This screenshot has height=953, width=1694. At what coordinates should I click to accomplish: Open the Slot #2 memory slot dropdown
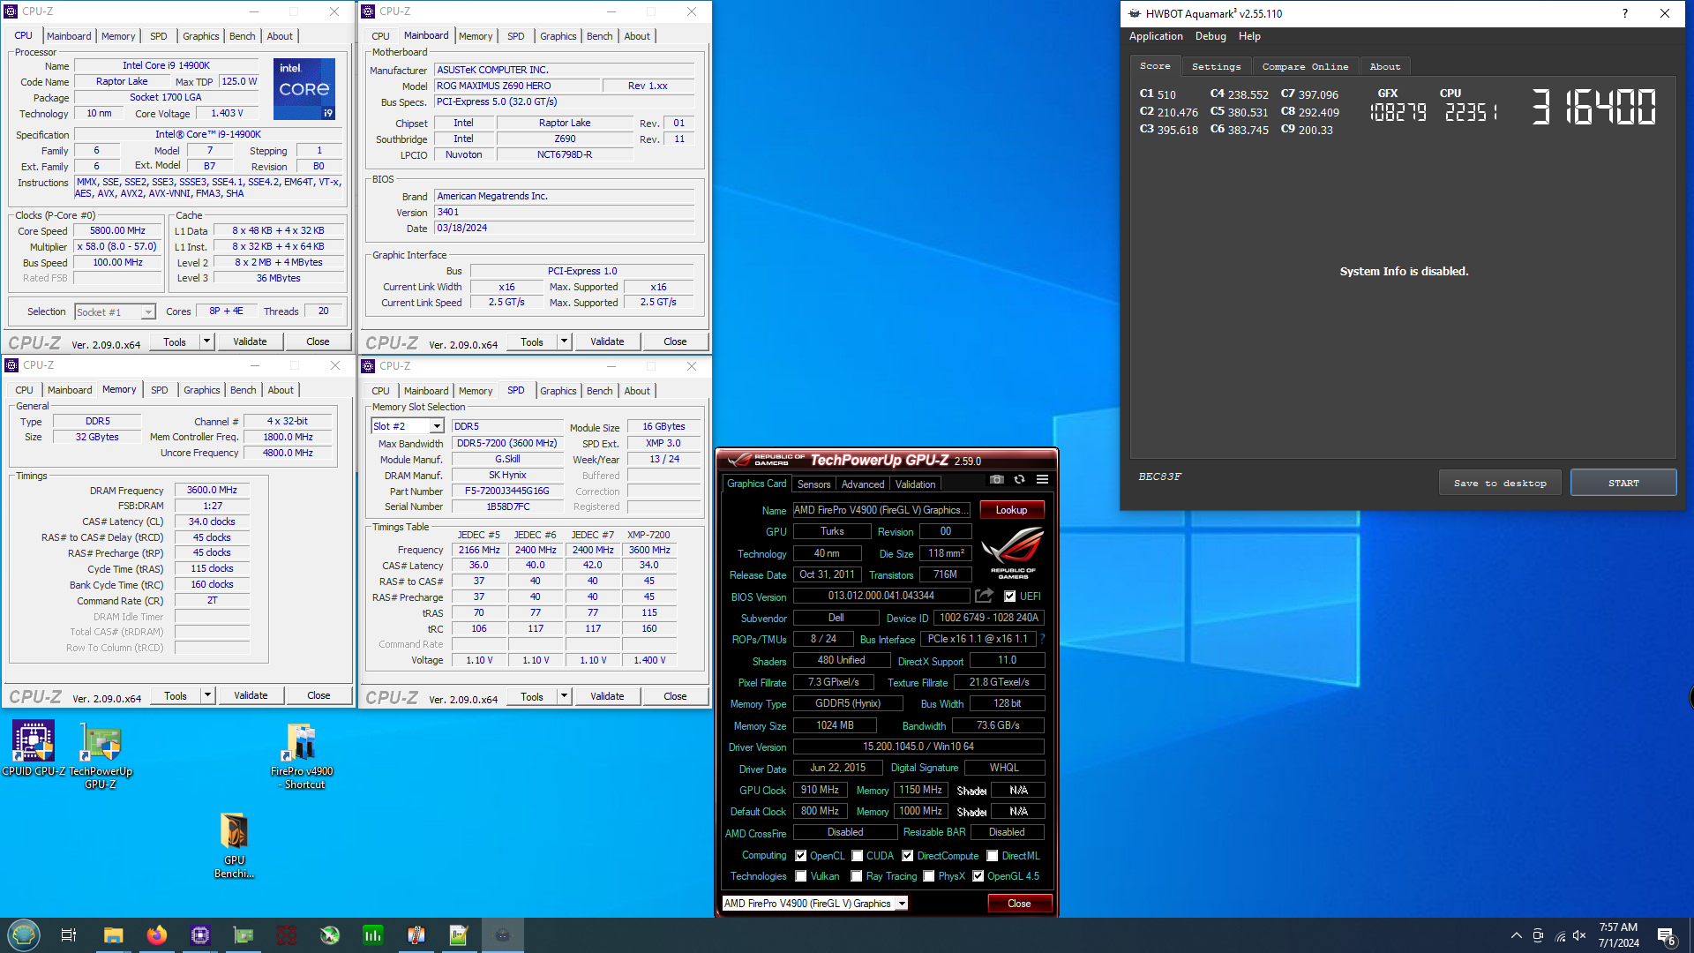coord(408,426)
